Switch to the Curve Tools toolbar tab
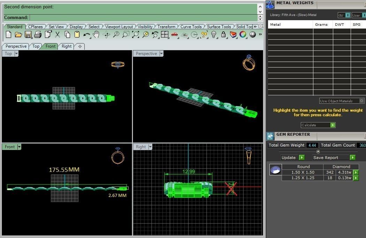 tap(191, 26)
